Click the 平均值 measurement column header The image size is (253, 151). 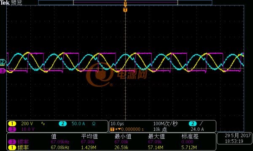[89, 136]
